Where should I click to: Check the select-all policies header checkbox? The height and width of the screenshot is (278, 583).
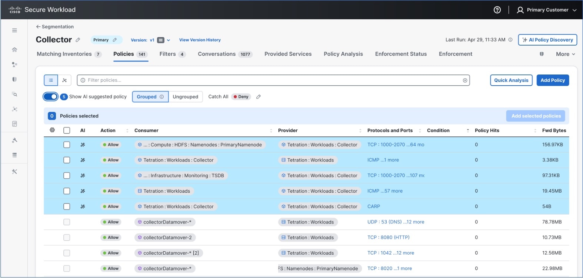pos(67,130)
